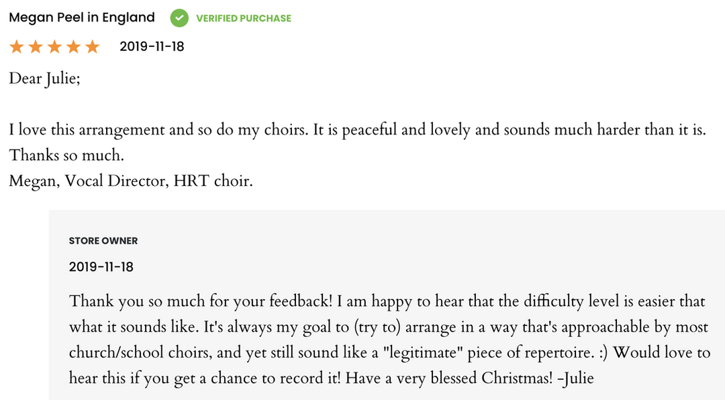Click the fourth orange rating star
This screenshot has height=400, width=725.
tap(73, 47)
